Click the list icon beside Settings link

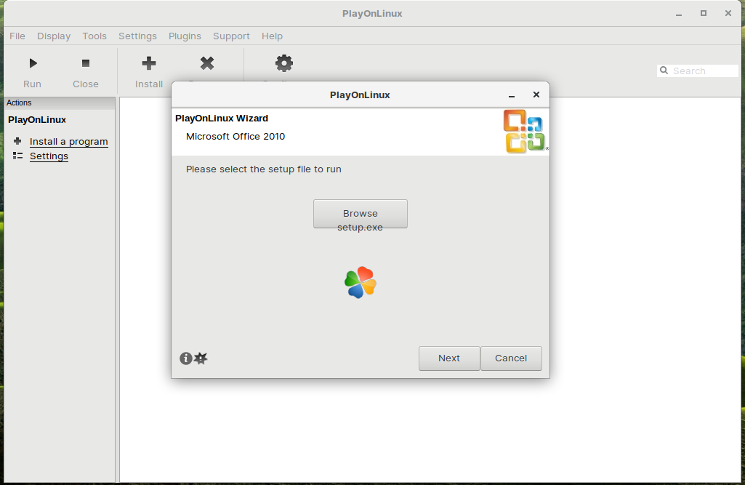pos(17,156)
